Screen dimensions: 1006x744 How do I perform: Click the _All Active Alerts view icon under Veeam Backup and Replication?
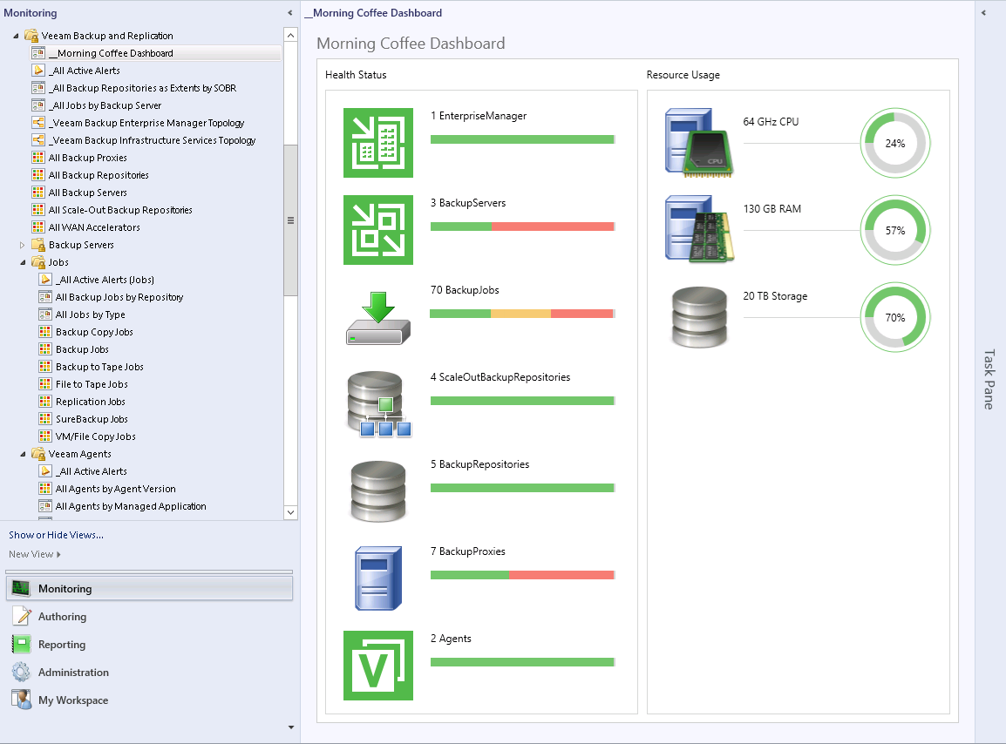coord(37,71)
